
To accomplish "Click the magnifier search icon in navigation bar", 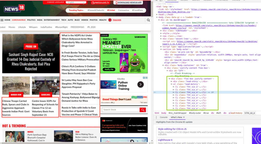I will 148,20.
